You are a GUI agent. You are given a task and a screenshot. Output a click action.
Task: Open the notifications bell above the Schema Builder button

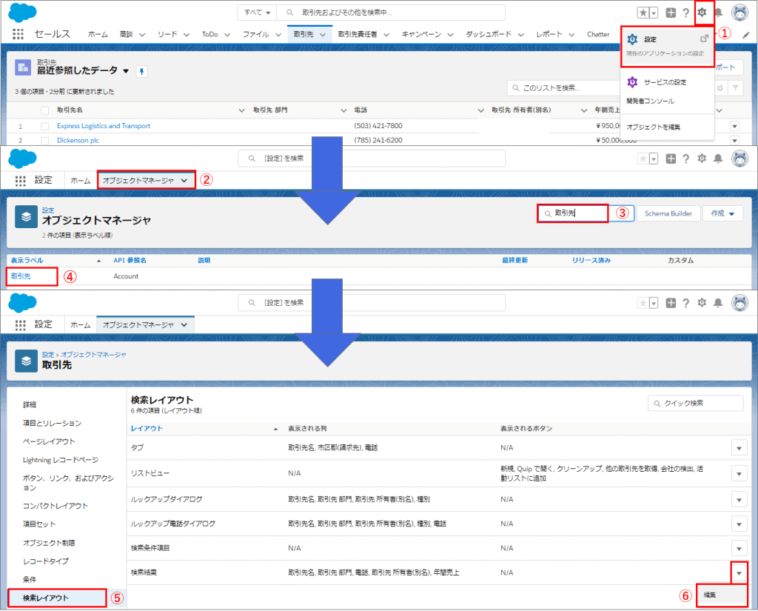[x=718, y=158]
